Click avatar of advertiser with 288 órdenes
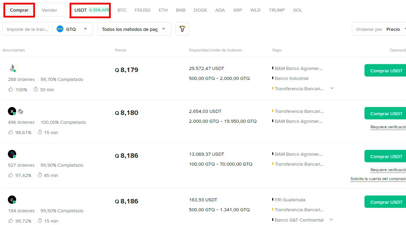 pyautogui.click(x=12, y=68)
